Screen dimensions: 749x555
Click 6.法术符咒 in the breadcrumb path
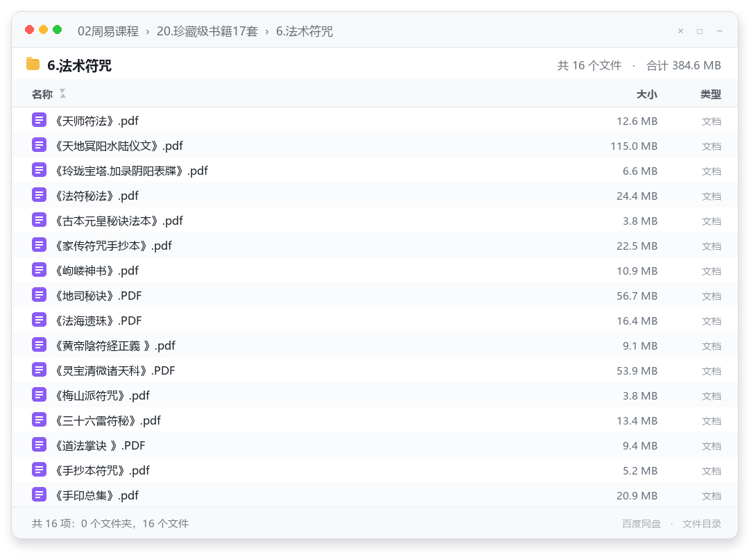pos(304,31)
